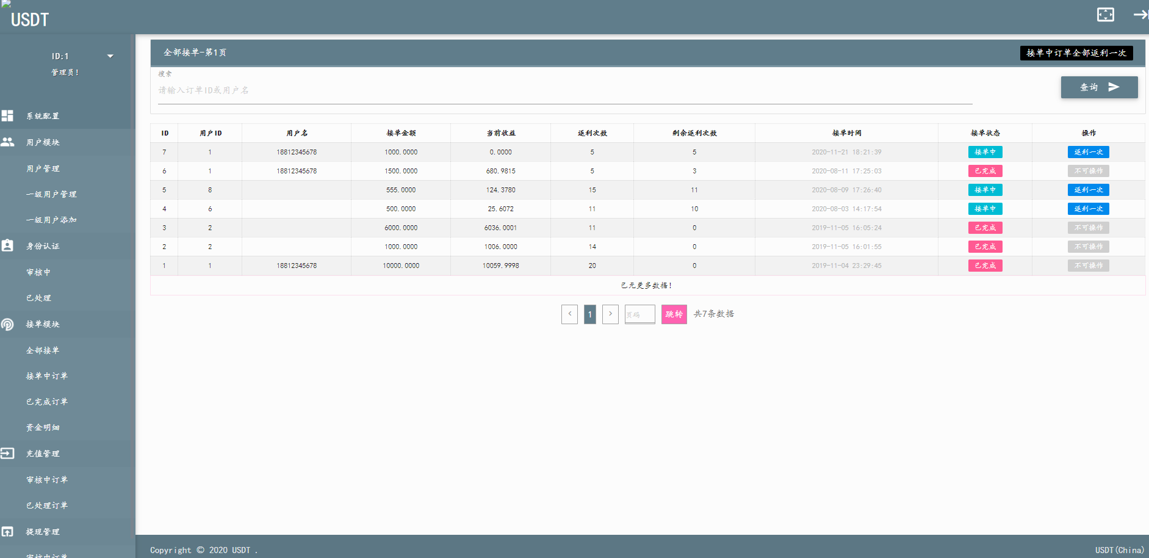
Task: Open 全部接单 in the sidebar
Action: [43, 350]
